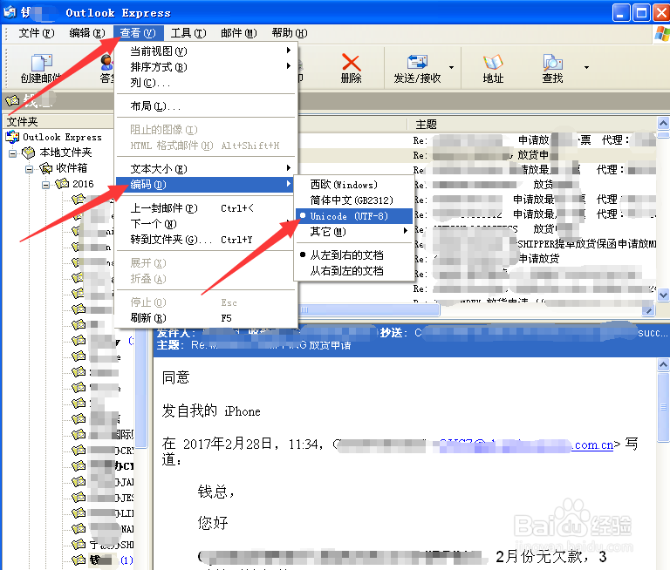Open the Inbox (收件箱) folder icon

point(45,168)
